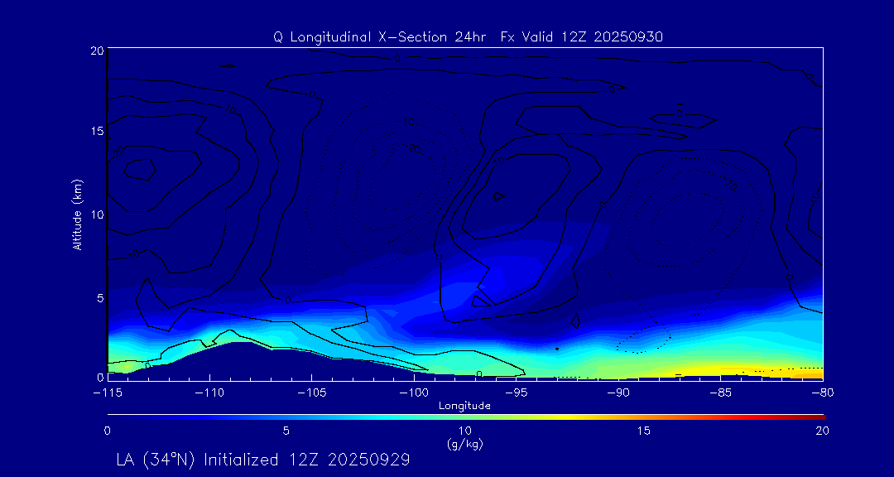
Task: Click the innermost closed contour at upper left
Action: [140, 170]
